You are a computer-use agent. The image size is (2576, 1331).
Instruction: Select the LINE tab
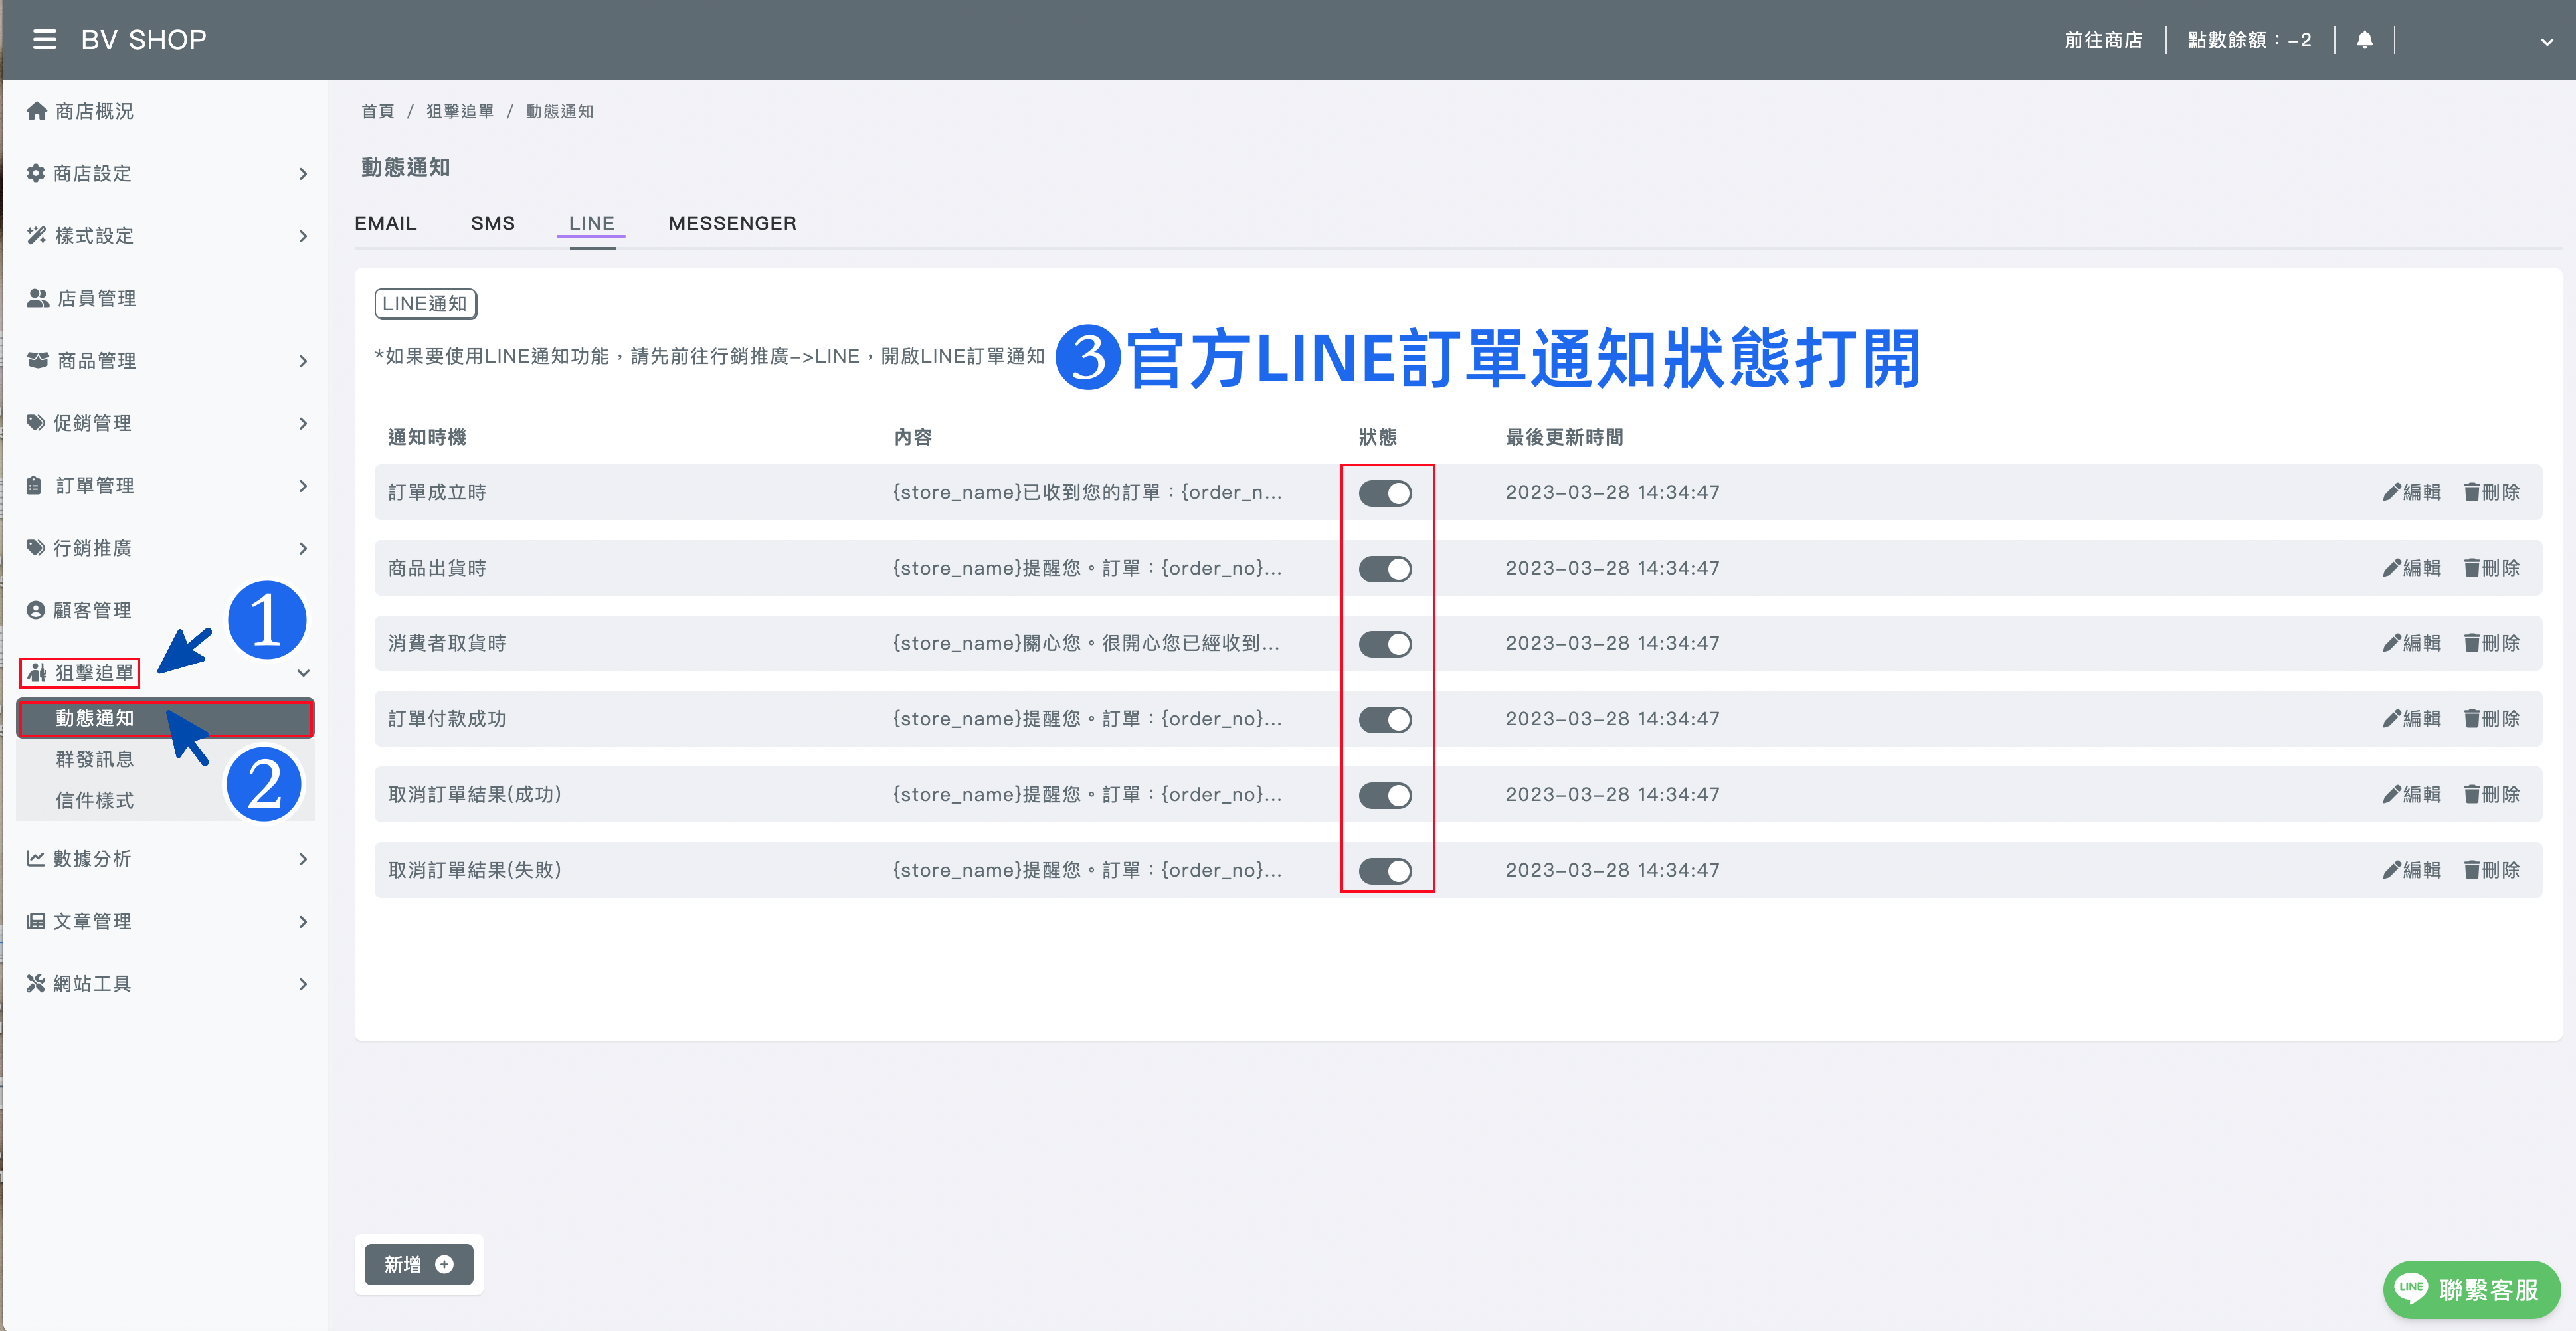(x=592, y=223)
